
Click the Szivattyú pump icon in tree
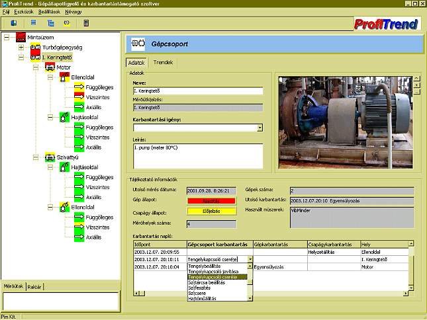tap(49, 157)
